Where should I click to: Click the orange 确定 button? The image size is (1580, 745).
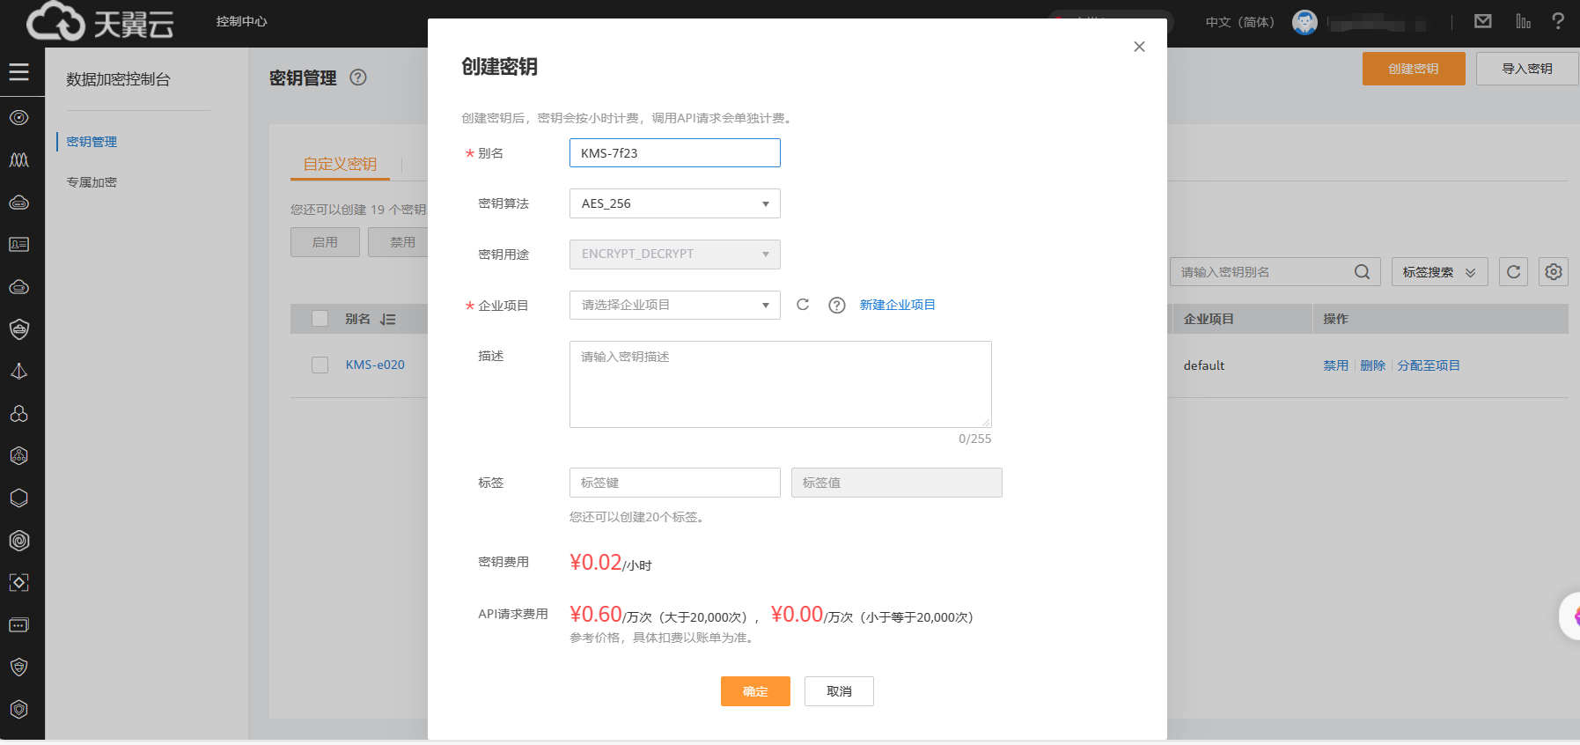755,691
